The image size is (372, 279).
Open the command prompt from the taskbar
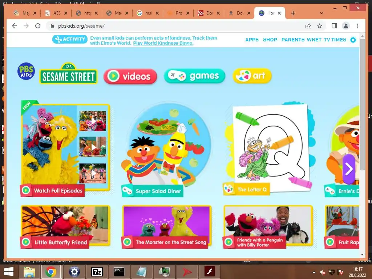(119, 272)
